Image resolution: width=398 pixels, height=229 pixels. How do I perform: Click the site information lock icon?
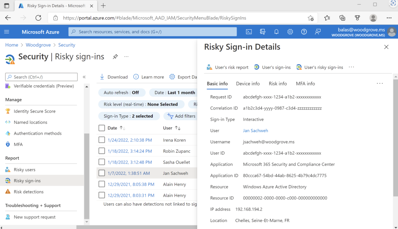tap(56, 18)
